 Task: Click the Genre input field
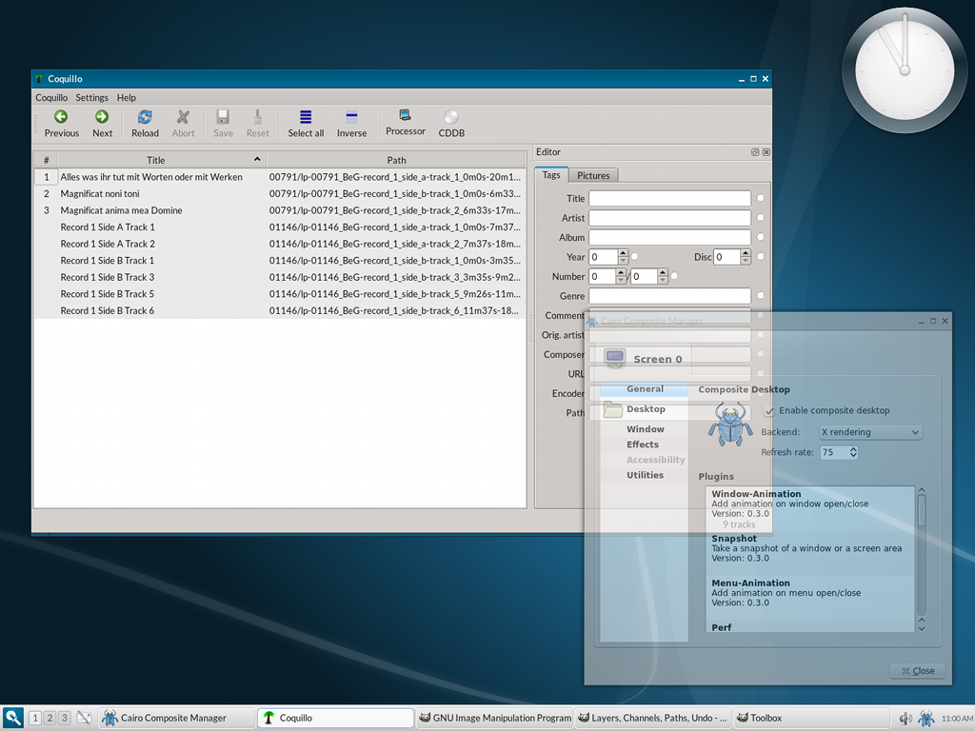669,296
